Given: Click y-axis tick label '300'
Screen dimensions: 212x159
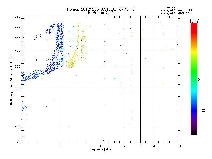Looking at the screenshot, I should click(17, 67).
